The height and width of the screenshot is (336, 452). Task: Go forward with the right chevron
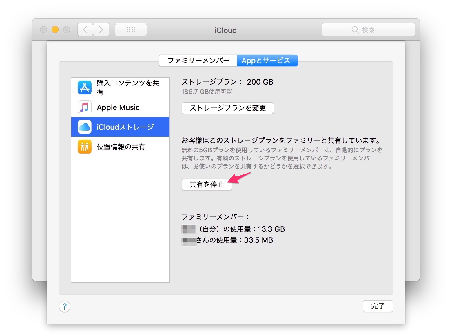pyautogui.click(x=101, y=30)
